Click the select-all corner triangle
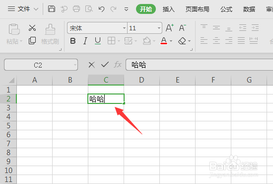Viewport: 273px width, 184px height. [11, 80]
